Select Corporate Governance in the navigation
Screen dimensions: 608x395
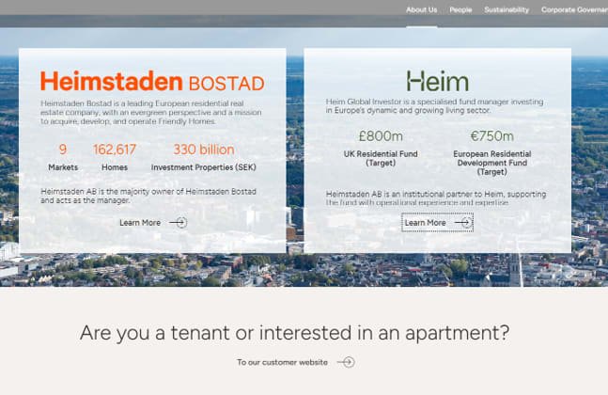click(x=573, y=9)
